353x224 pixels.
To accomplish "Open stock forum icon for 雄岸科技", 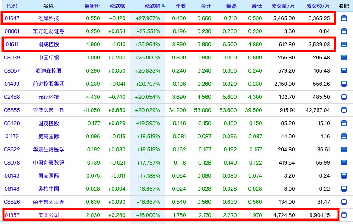I will pyautogui.click(x=344, y=18).
